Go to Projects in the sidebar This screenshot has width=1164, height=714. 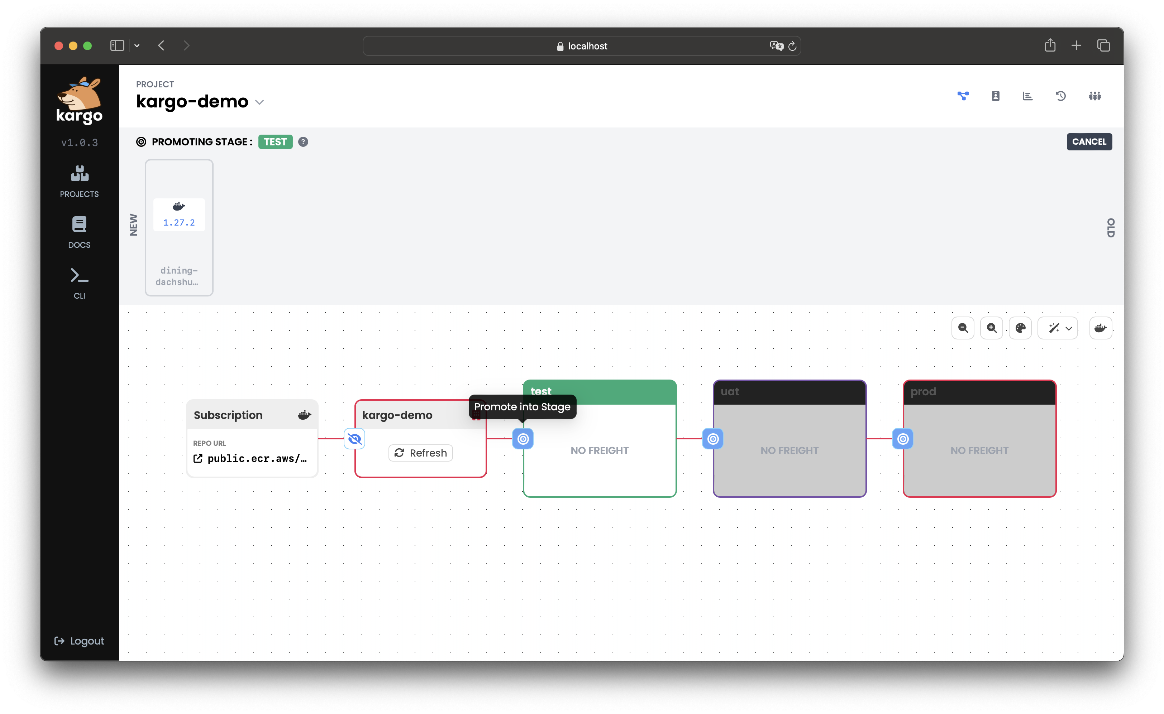pos(80,181)
